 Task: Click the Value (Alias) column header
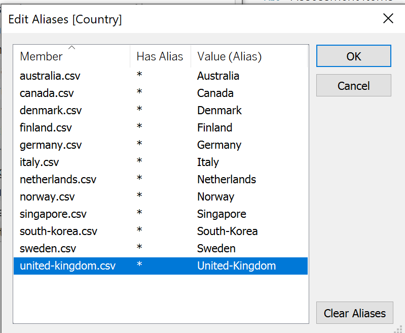[x=229, y=57]
